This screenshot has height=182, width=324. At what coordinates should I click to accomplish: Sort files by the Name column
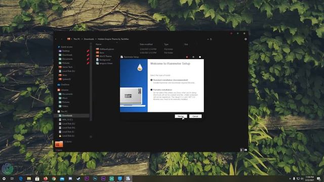tap(99, 44)
